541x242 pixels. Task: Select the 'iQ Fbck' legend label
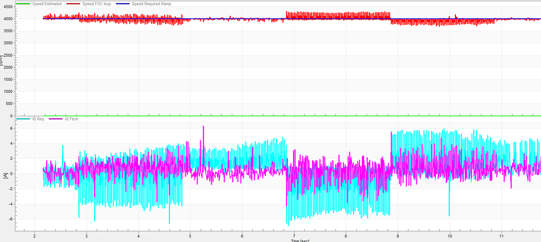coord(70,119)
